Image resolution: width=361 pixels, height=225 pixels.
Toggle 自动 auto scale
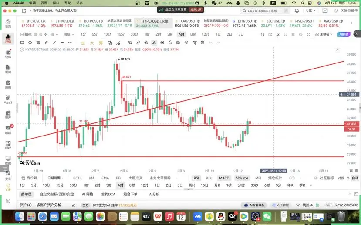(x=355, y=178)
